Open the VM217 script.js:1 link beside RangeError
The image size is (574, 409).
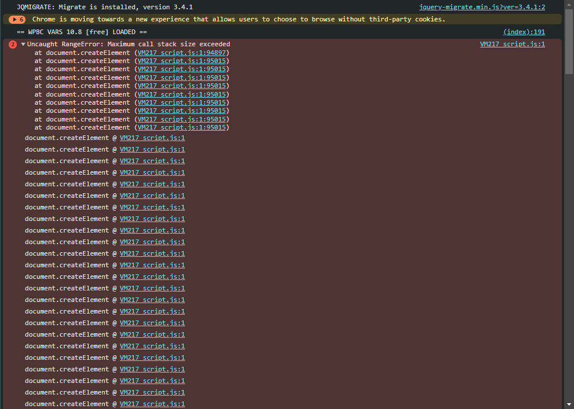pos(512,45)
